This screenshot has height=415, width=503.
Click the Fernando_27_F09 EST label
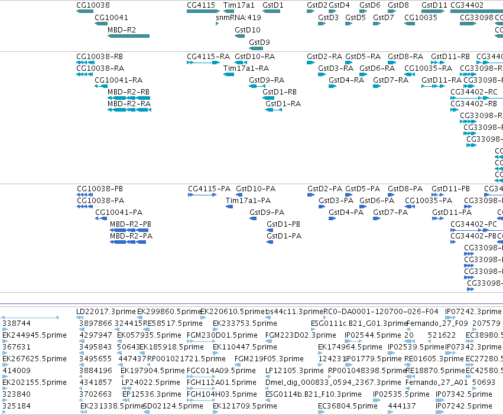(x=437, y=323)
